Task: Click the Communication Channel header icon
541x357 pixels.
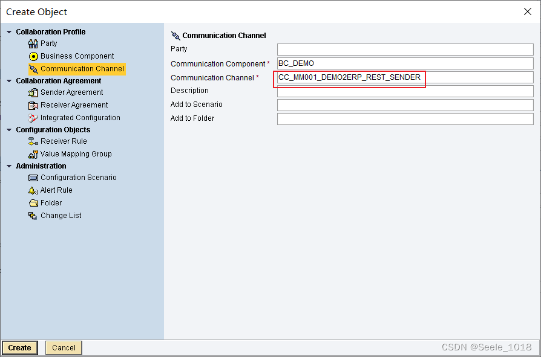Action: tap(175, 36)
